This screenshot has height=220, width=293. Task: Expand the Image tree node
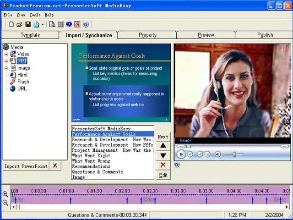6,68
